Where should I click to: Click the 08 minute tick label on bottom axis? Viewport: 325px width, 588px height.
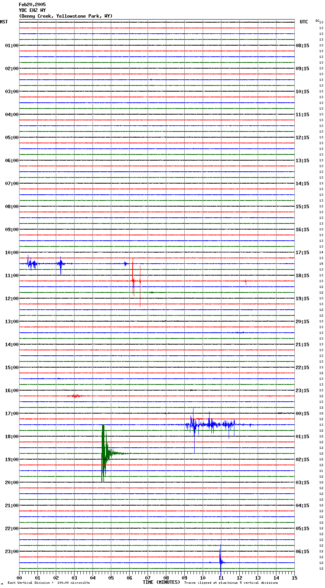click(x=166, y=578)
